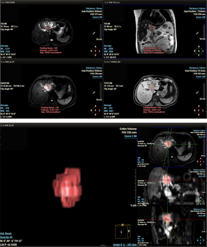The image size is (207, 247).
Task: Click Zoom 1.00 link in T2W_SPAIR viewport
Action: [x=97, y=17]
